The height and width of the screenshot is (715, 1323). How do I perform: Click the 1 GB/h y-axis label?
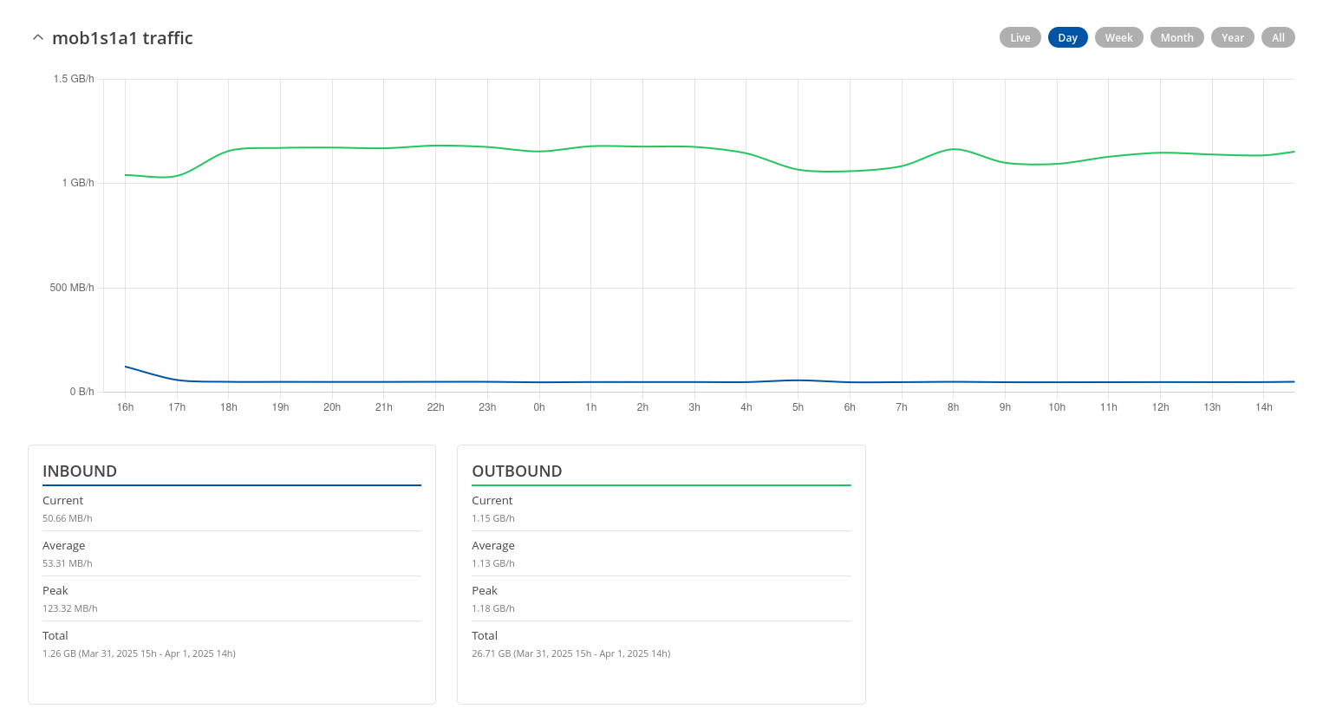78,183
